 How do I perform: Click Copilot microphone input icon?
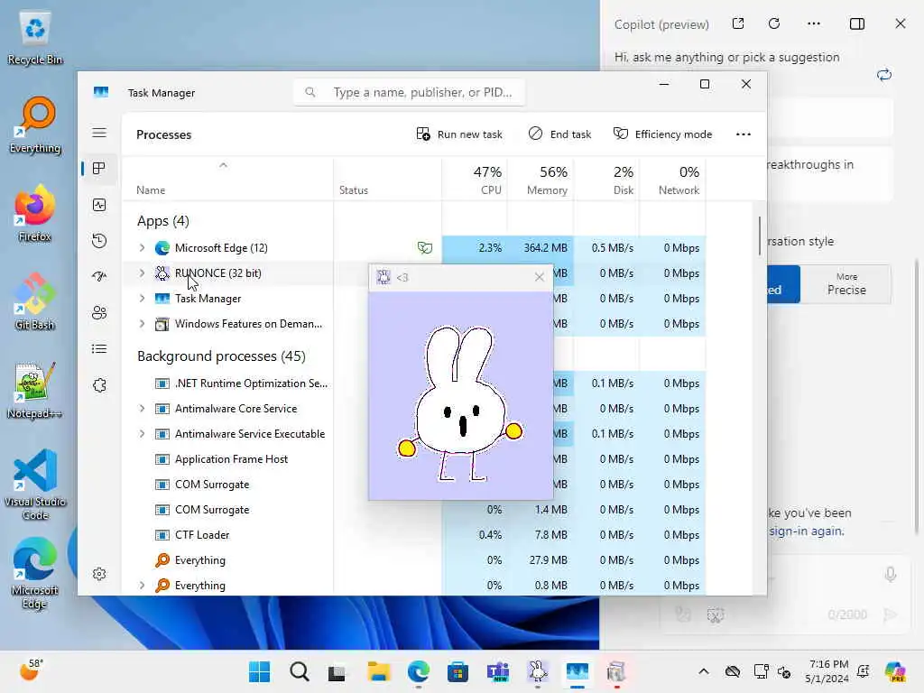(x=891, y=575)
